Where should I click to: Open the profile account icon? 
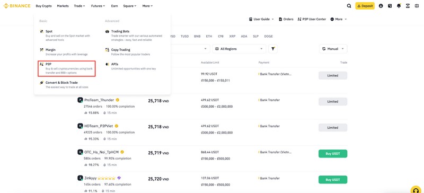pyautogui.click(x=381, y=6)
